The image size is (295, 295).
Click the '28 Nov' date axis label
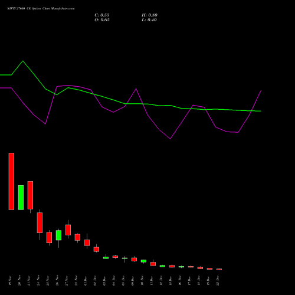76,281
